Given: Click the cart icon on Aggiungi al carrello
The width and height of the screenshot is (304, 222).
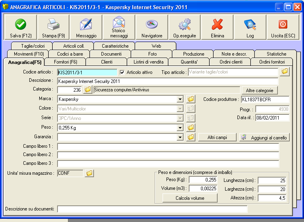Looking at the screenshot, I should tap(244, 137).
